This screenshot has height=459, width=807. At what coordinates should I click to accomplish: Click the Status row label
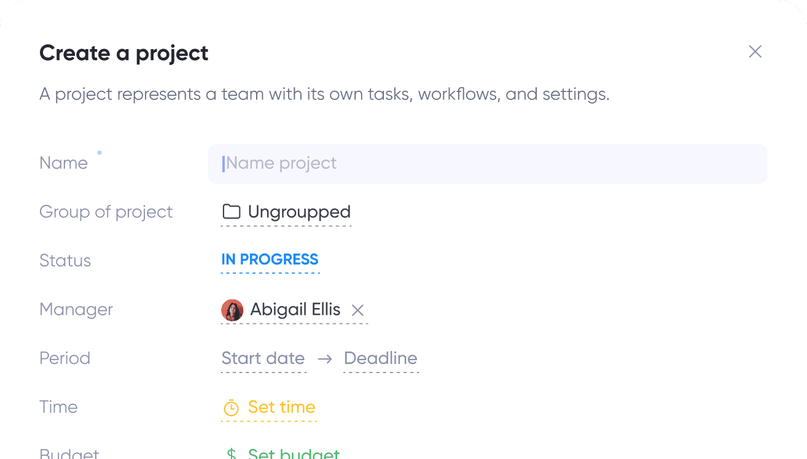[65, 260]
